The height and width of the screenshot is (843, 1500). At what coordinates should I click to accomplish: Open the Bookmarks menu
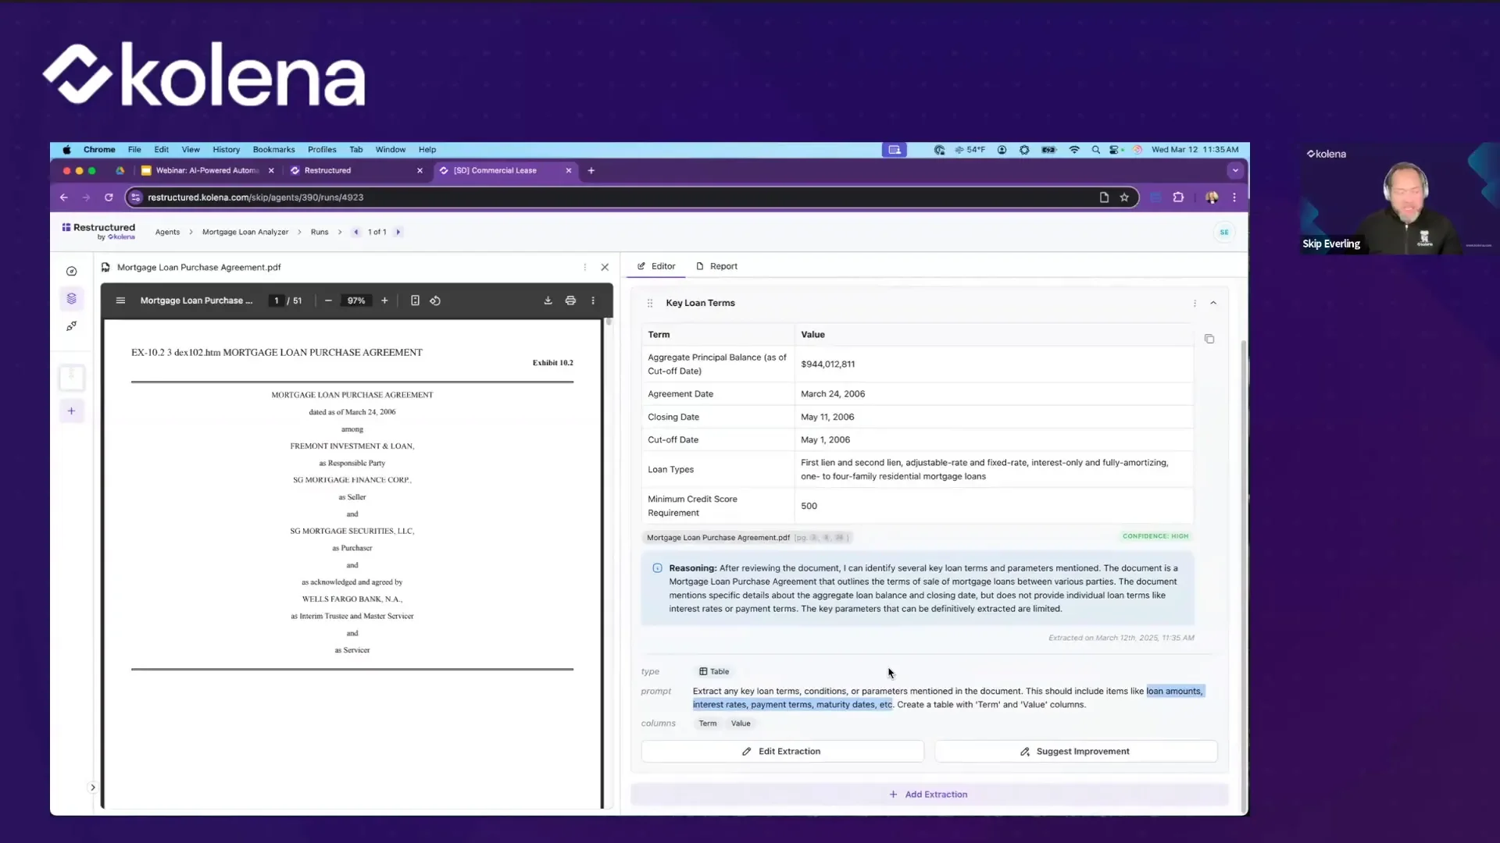pos(273,149)
